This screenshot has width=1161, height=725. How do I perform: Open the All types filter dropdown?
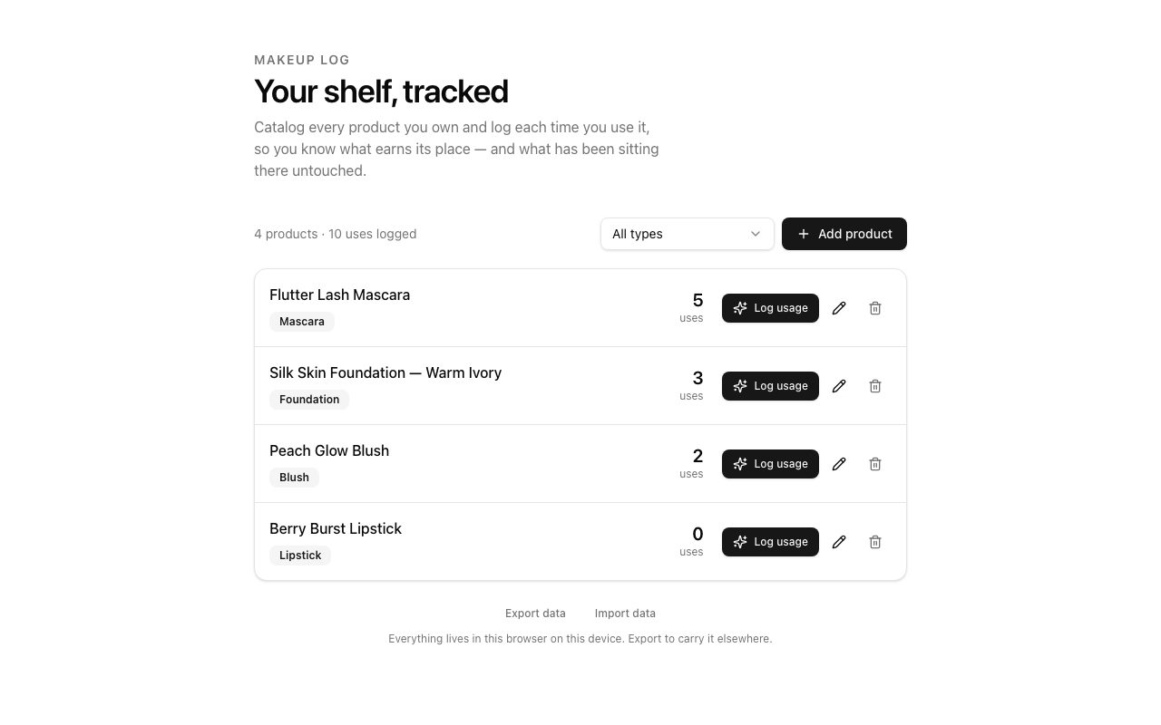(687, 234)
